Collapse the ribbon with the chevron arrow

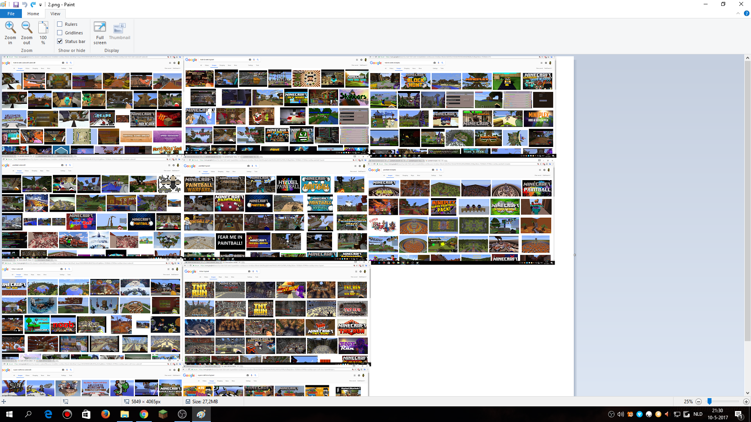tap(738, 13)
